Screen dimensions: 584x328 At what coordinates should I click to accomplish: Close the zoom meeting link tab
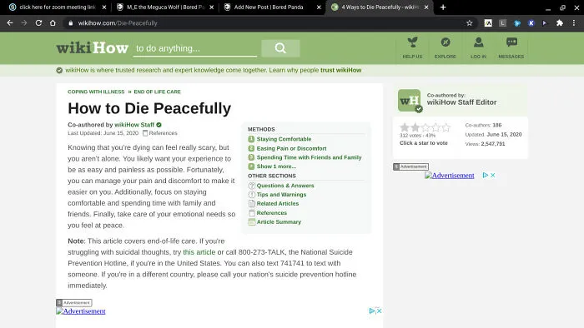pos(104,7)
